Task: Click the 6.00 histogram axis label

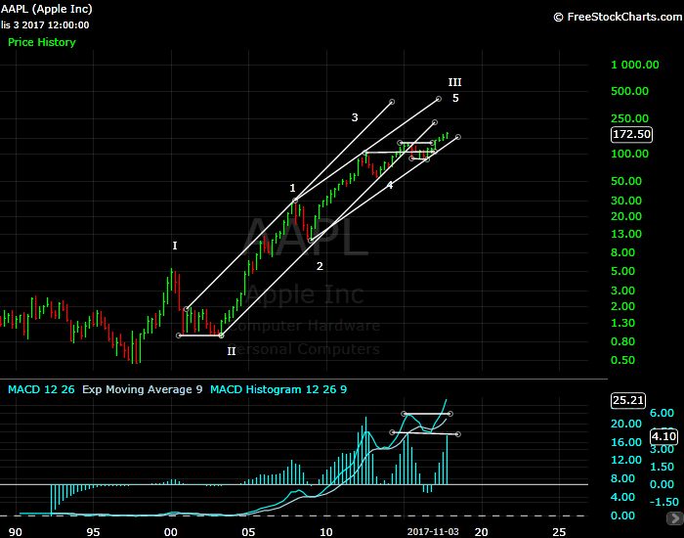Action: click(x=662, y=413)
